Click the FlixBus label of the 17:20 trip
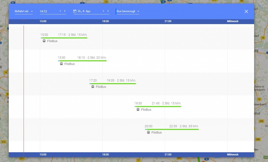268x162 pixels. [x=101, y=87]
